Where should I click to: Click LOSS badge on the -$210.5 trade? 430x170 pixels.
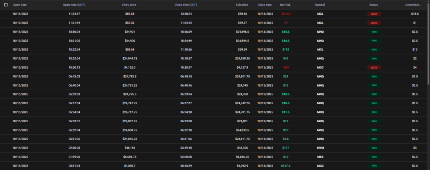(374, 14)
